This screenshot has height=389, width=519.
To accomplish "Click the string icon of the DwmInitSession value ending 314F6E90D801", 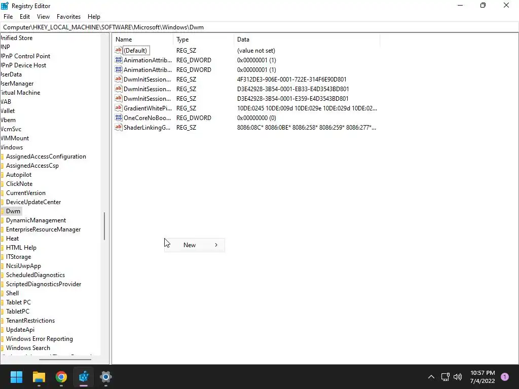I will coord(118,80).
